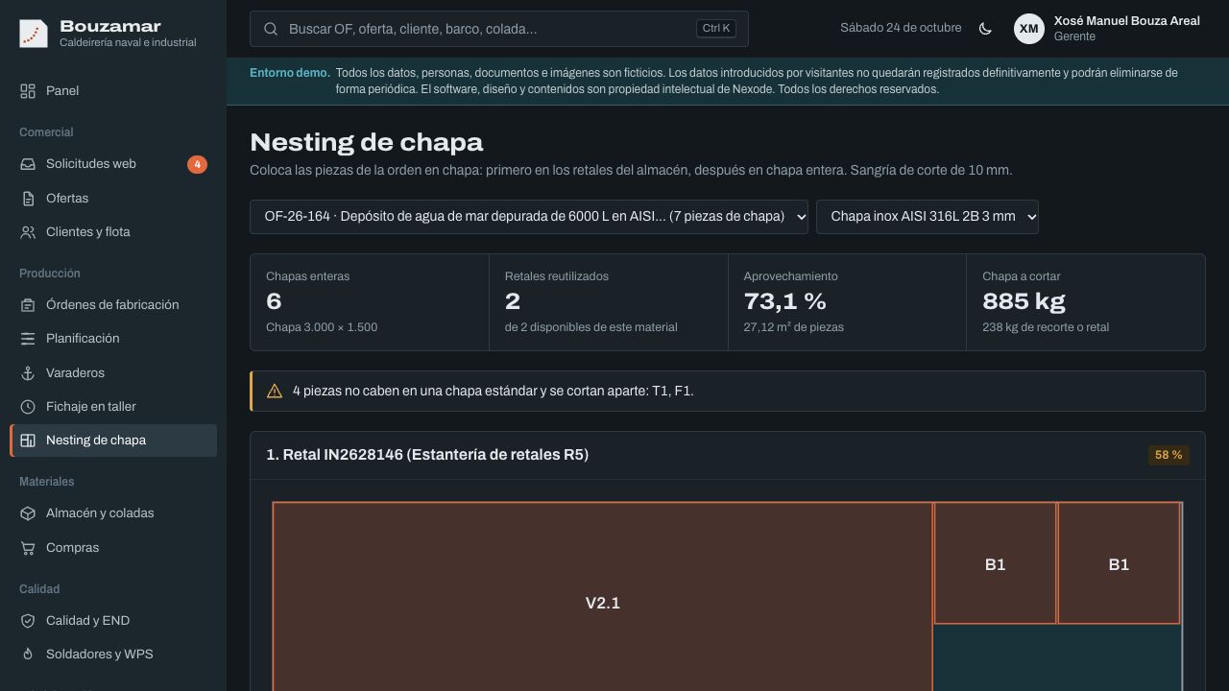Select Almacén y coladas in the sidebar
Screen dimensions: 1229x691
click(113, 513)
